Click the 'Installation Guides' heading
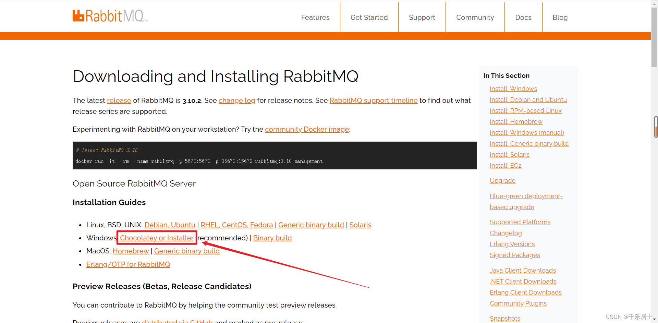 (109, 202)
